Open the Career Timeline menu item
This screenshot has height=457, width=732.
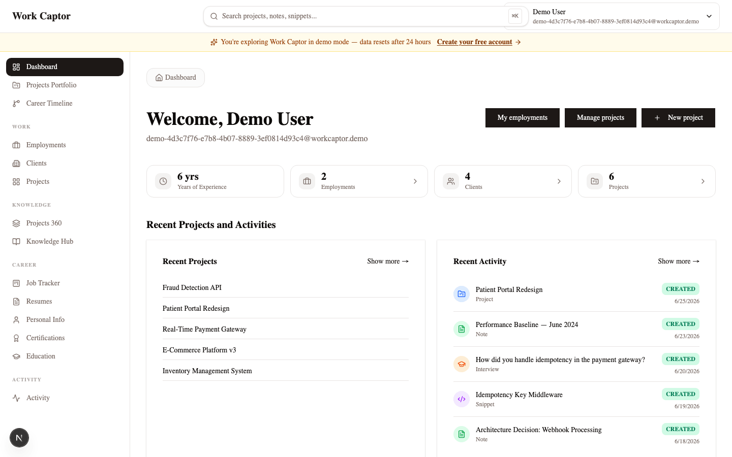coord(65,104)
